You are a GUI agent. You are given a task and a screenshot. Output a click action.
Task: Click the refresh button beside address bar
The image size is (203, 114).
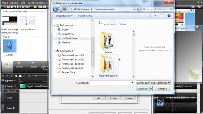coord(138,9)
